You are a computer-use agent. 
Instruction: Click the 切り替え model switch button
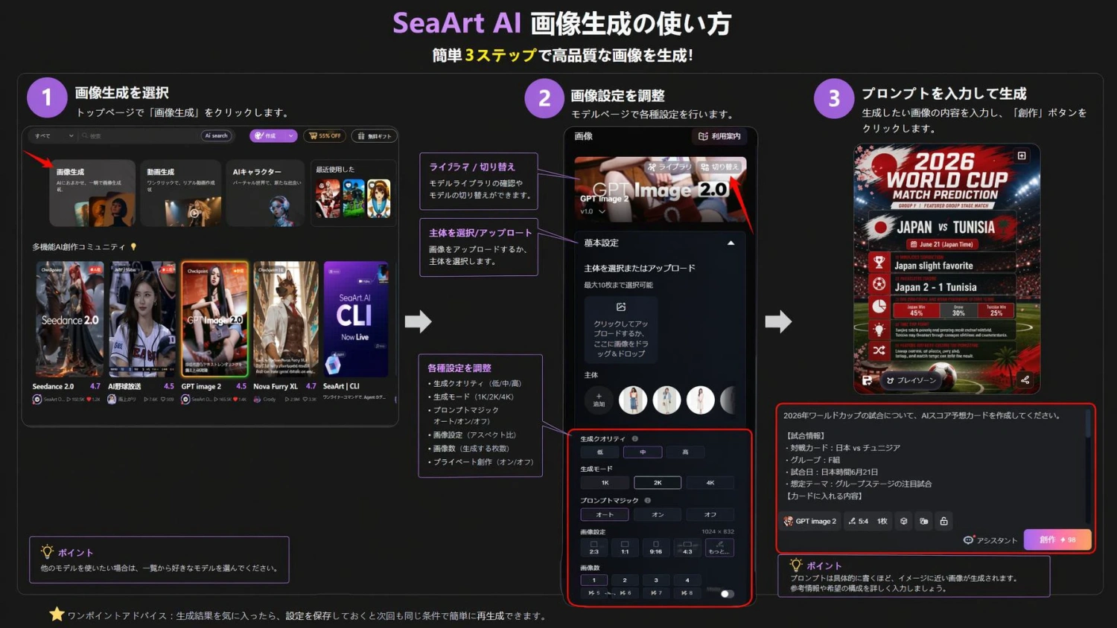(719, 167)
